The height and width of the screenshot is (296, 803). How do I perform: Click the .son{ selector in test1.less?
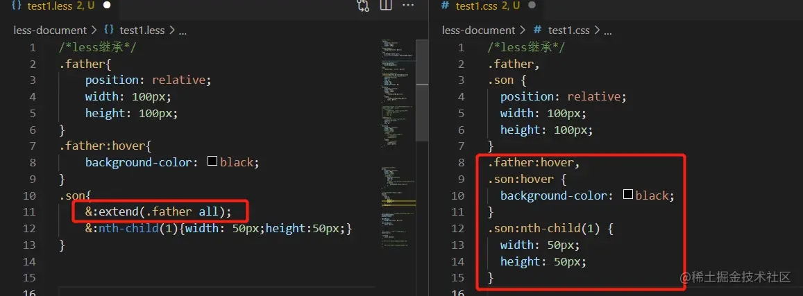75,195
